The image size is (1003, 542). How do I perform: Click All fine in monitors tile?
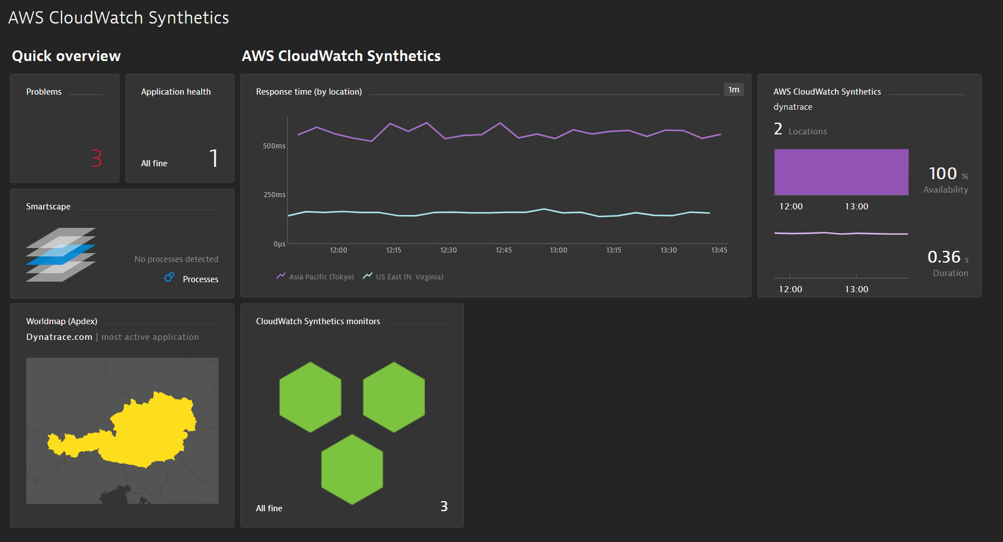pyautogui.click(x=269, y=508)
